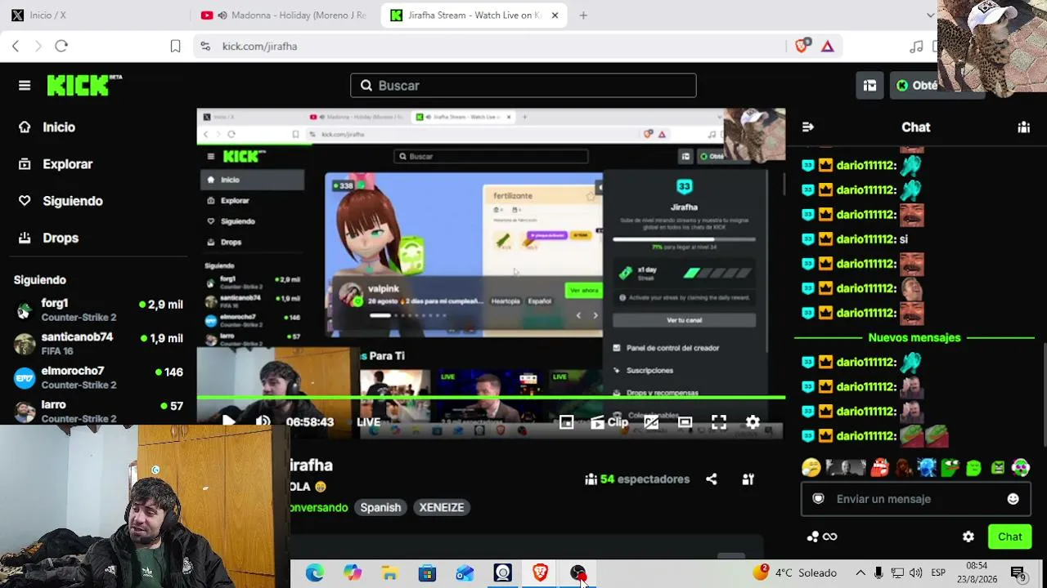The width and height of the screenshot is (1047, 588).
Task: Open the system volume tray icon
Action: (915, 572)
